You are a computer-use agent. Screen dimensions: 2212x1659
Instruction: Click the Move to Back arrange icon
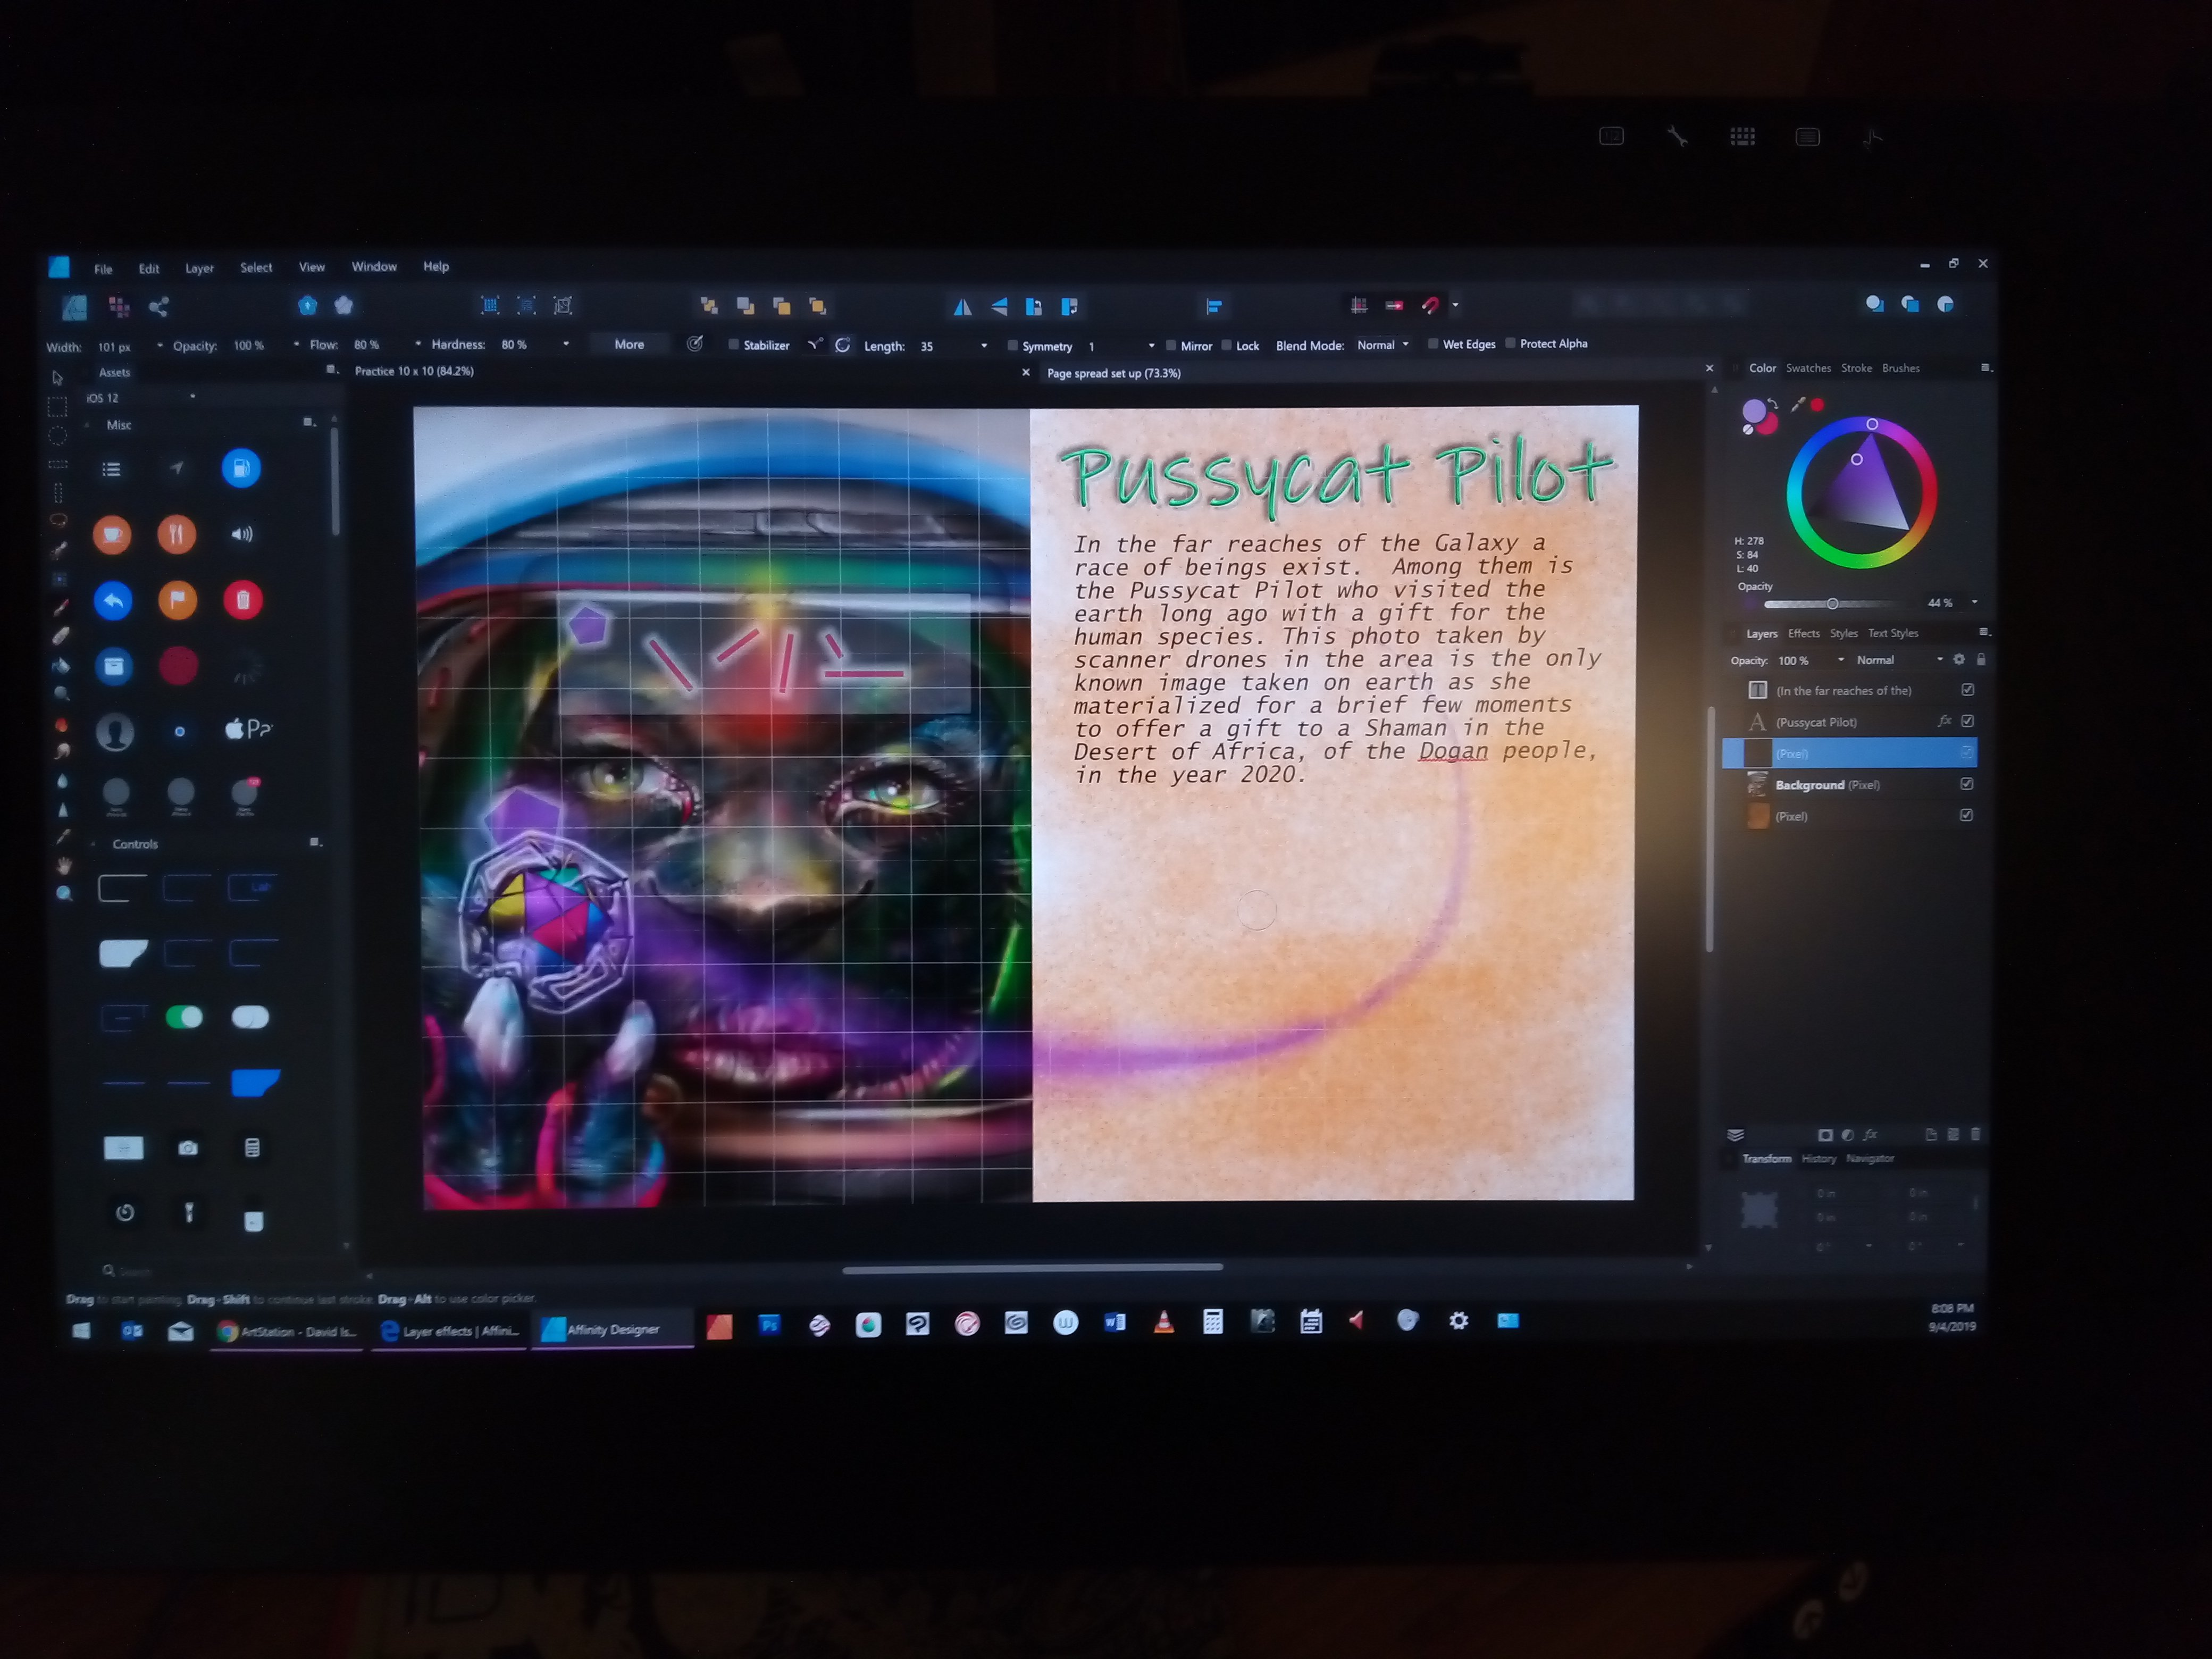coord(709,306)
